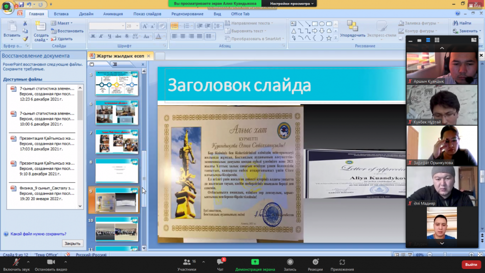
Task: Toggle bulleted list button
Action: coord(175,26)
